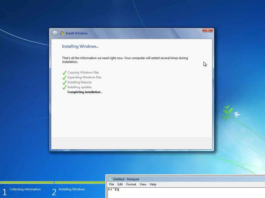Click in the Notepad text area
Screen dimensions: 265x198
click(x=186, y=193)
